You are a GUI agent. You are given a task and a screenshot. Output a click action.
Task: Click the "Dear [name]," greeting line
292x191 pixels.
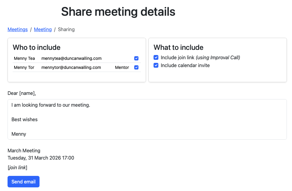[22, 93]
